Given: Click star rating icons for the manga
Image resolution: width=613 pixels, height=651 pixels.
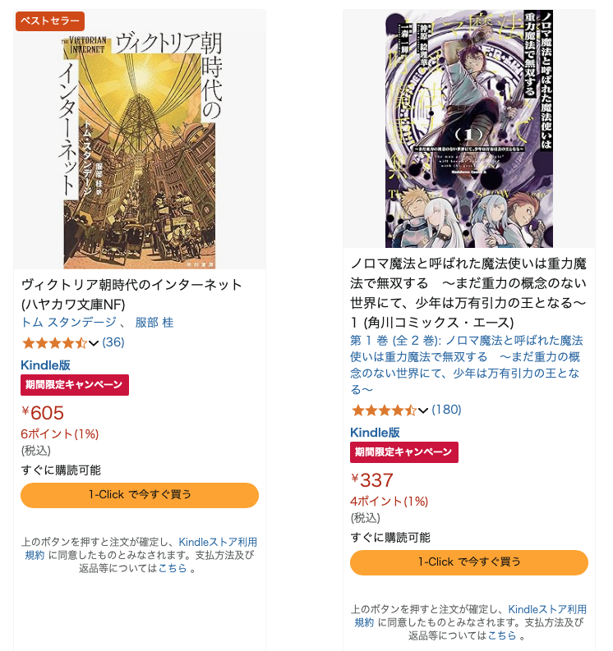Looking at the screenshot, I should pos(384,410).
